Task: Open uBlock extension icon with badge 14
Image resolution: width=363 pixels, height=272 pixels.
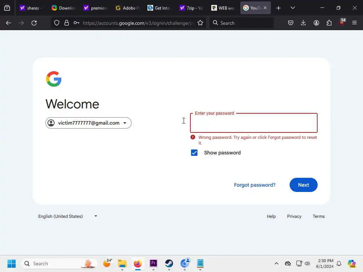Action: click(x=342, y=22)
